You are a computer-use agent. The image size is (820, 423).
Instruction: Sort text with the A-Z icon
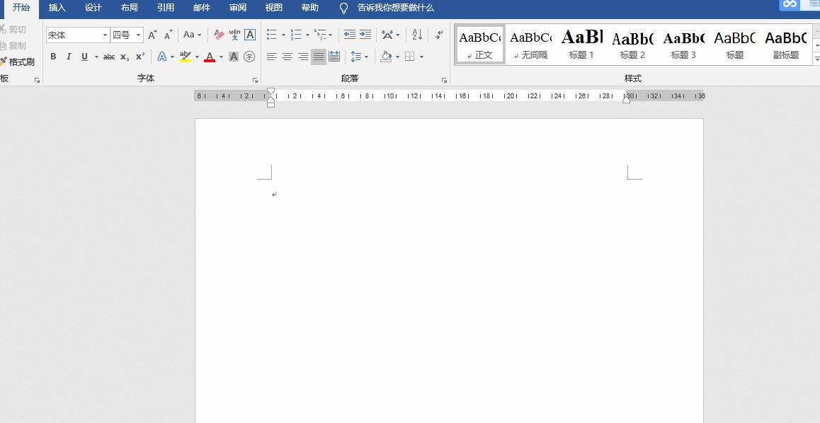[x=417, y=35]
